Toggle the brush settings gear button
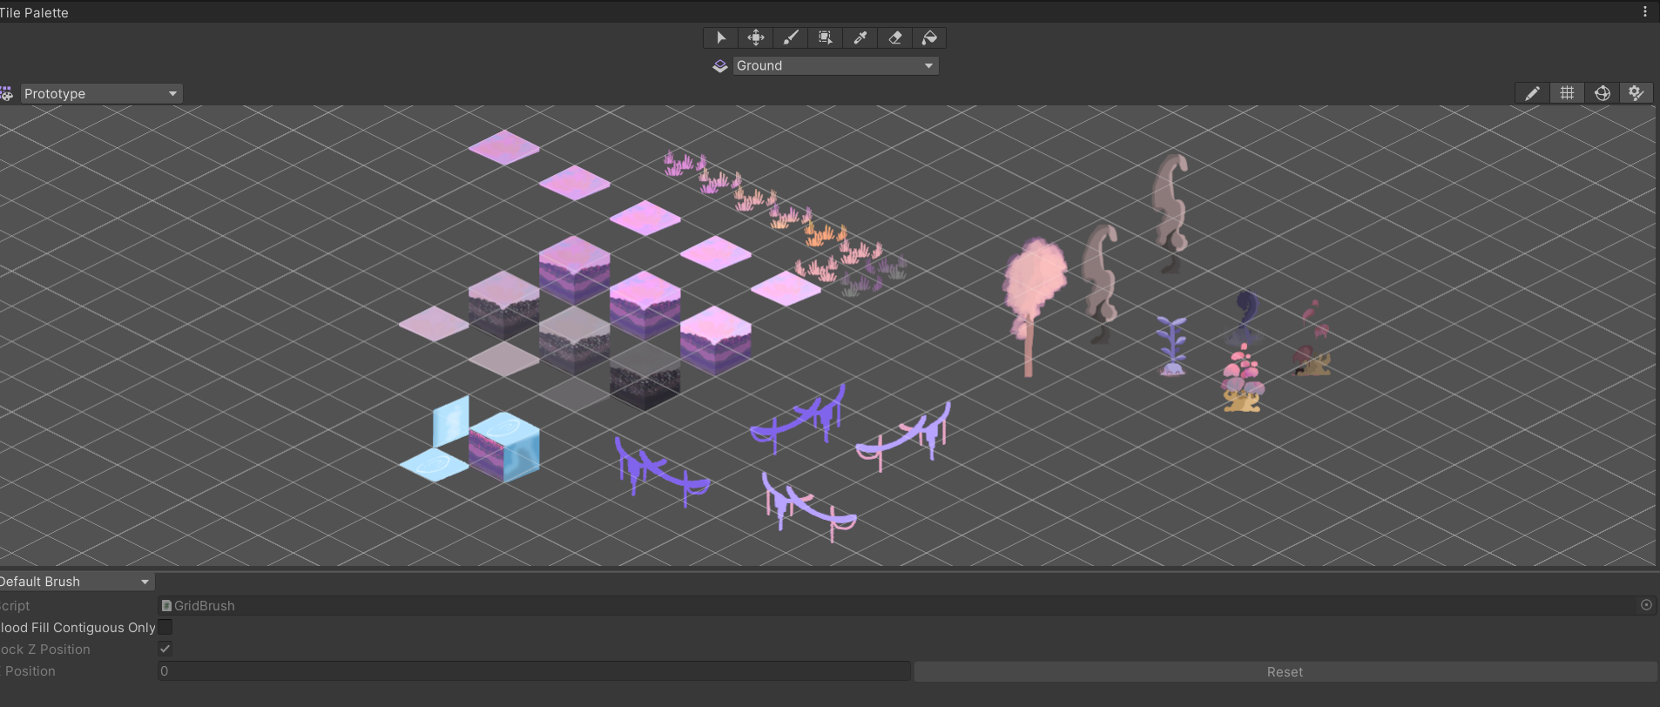Viewport: 1660px width, 707px height. (1636, 93)
